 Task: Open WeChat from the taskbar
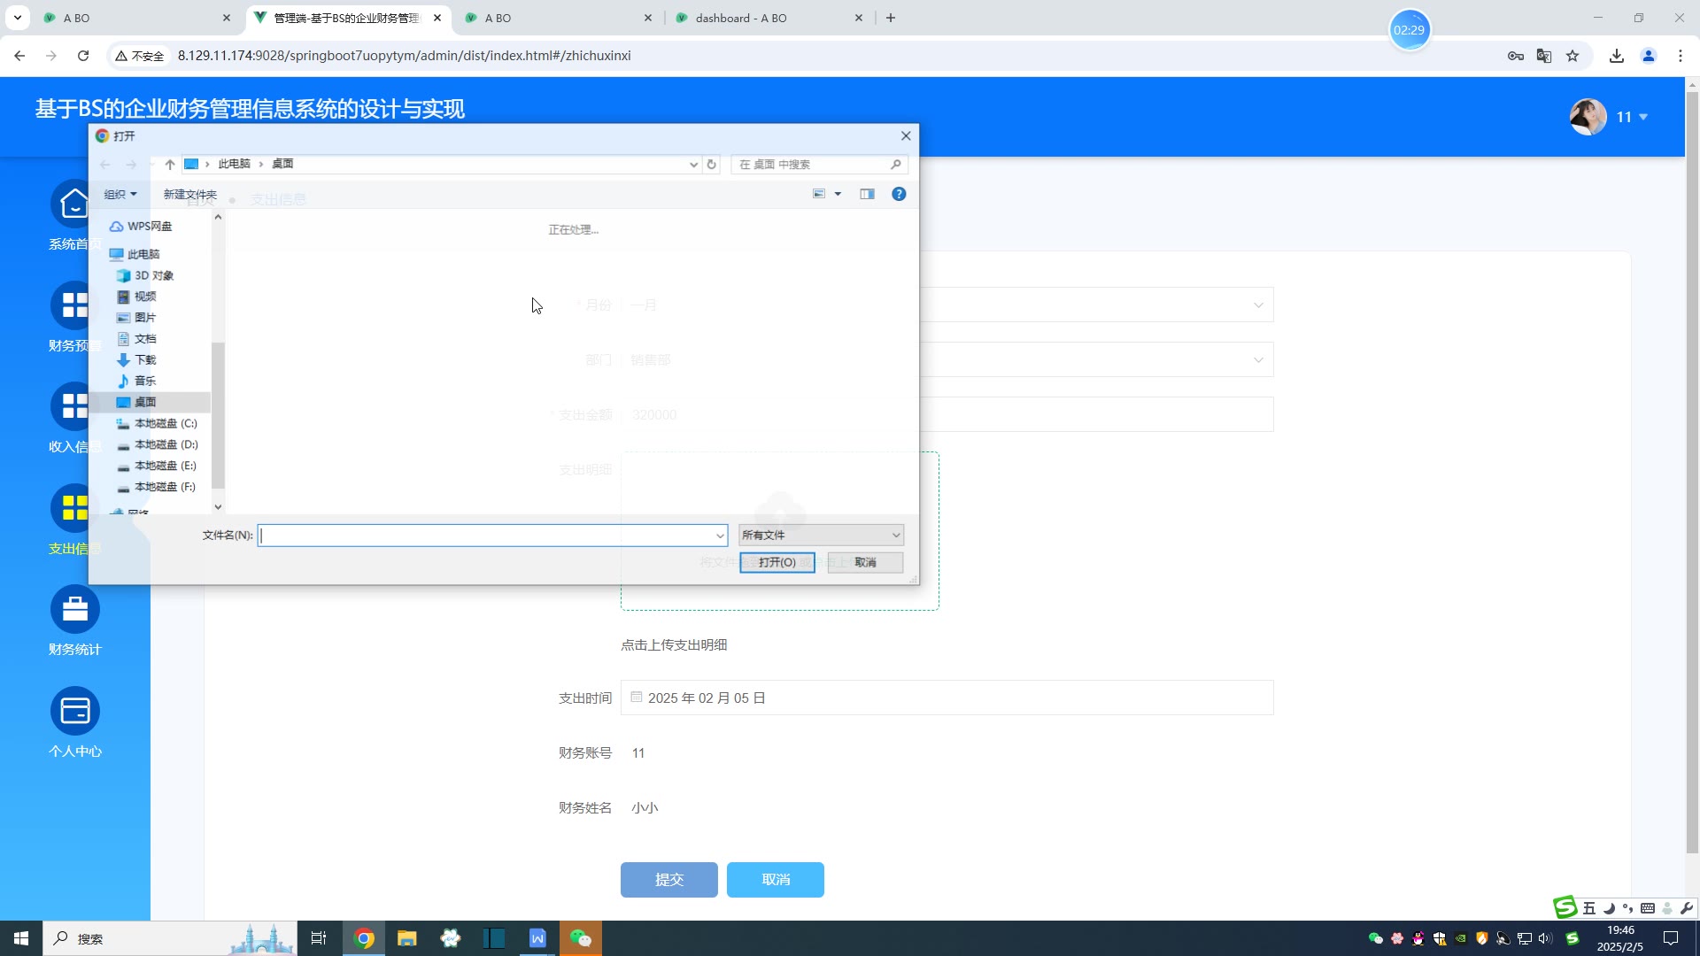[581, 938]
